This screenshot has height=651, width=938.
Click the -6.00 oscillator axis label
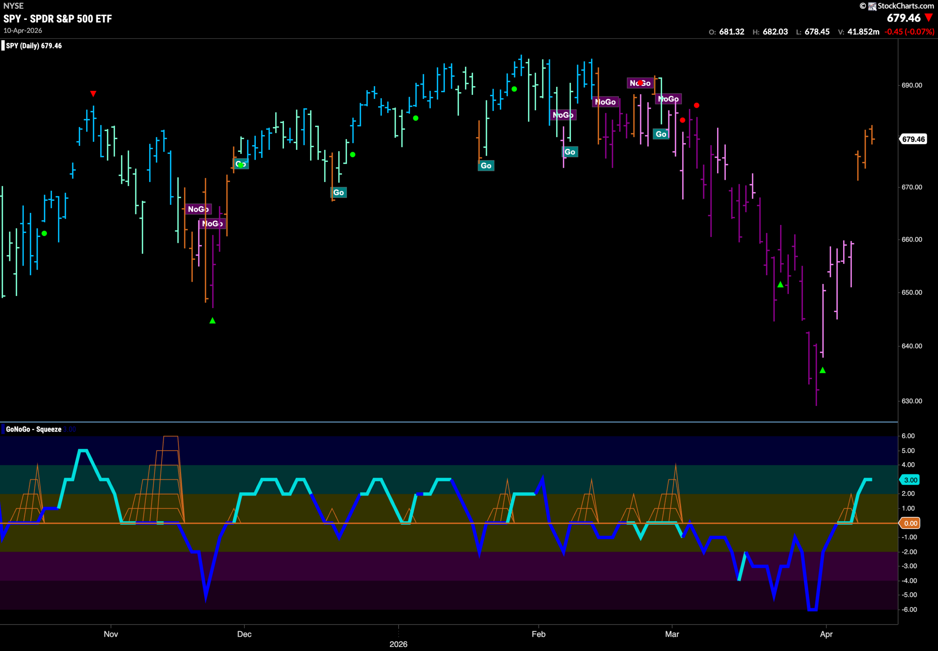pyautogui.click(x=909, y=609)
